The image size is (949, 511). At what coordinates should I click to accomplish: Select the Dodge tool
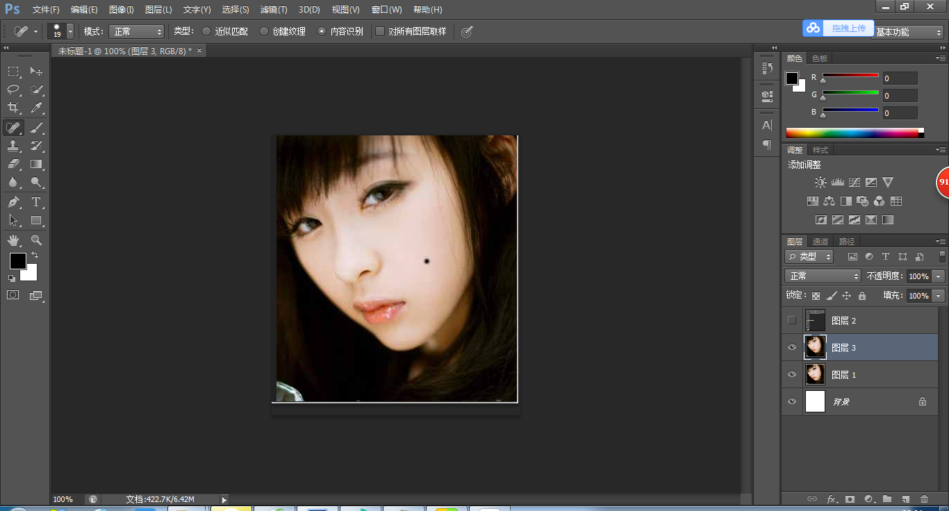[x=36, y=183]
